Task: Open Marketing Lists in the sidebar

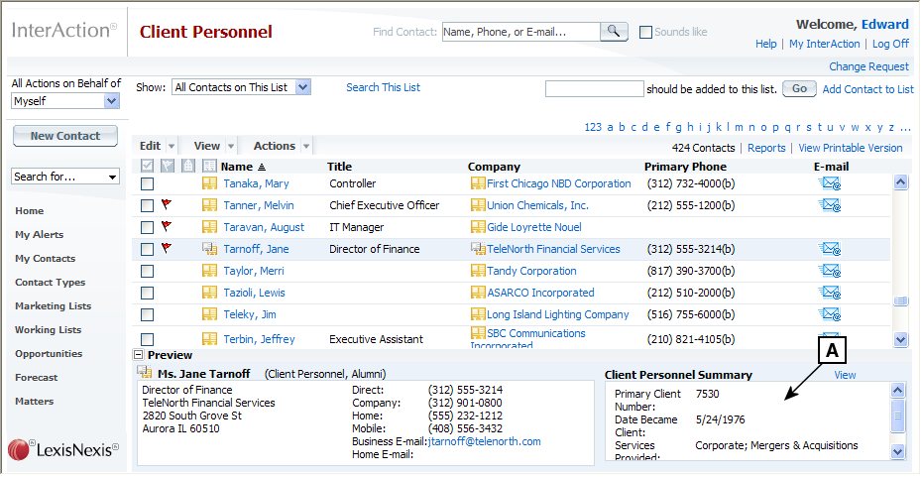Action: (x=53, y=306)
